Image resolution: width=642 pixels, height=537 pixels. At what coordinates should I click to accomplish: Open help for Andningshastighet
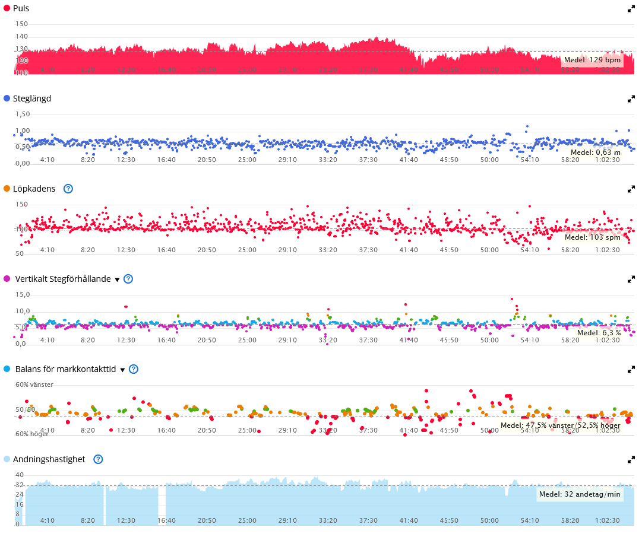(x=98, y=459)
